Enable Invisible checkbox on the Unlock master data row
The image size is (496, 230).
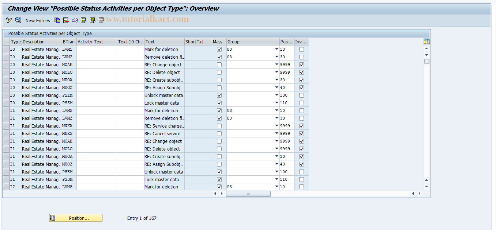pyautogui.click(x=301, y=95)
